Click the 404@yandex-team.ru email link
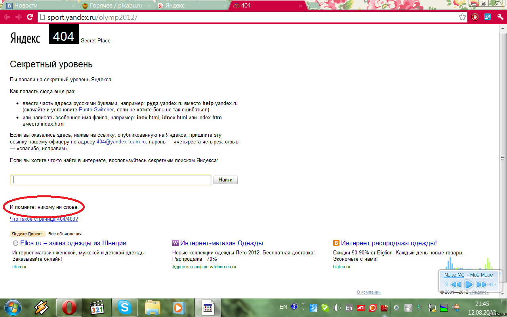The width and height of the screenshot is (507, 317). [121, 141]
